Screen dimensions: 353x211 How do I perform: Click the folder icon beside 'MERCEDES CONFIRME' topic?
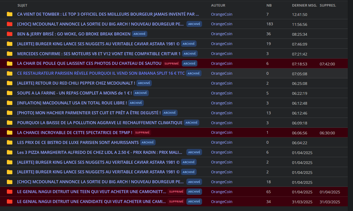10,54
